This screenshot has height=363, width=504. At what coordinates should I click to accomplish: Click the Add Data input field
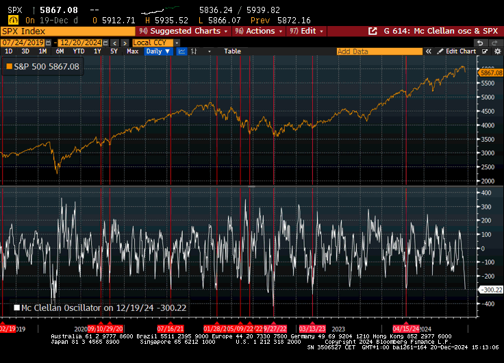(379, 51)
